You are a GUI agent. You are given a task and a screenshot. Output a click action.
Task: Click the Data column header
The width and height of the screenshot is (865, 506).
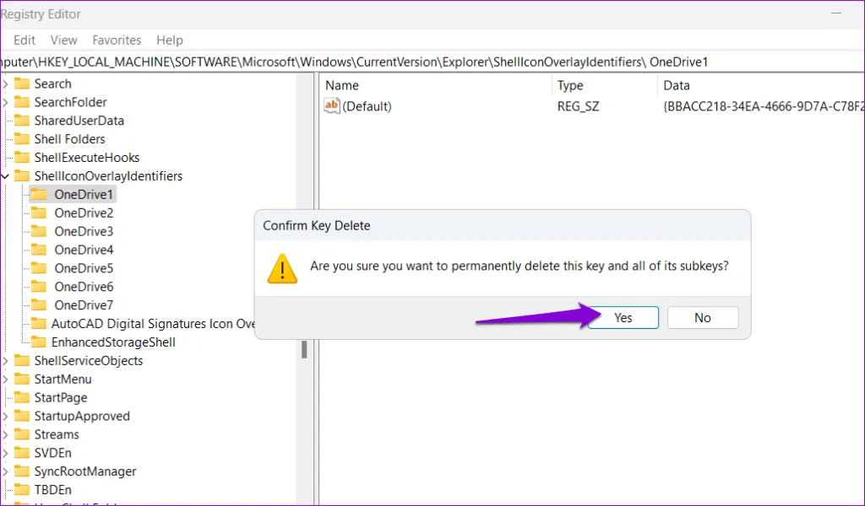click(677, 85)
